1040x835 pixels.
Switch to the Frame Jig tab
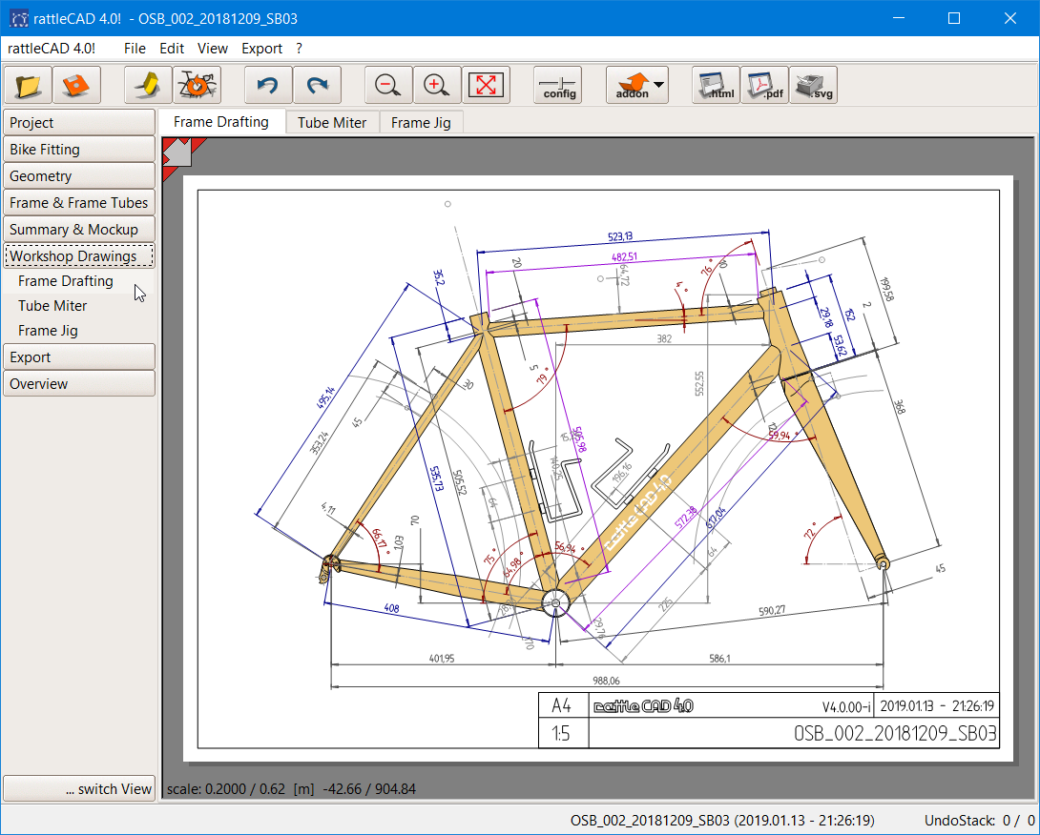click(421, 123)
